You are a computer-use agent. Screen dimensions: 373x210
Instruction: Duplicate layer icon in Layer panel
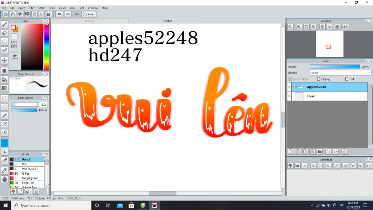(x=329, y=151)
